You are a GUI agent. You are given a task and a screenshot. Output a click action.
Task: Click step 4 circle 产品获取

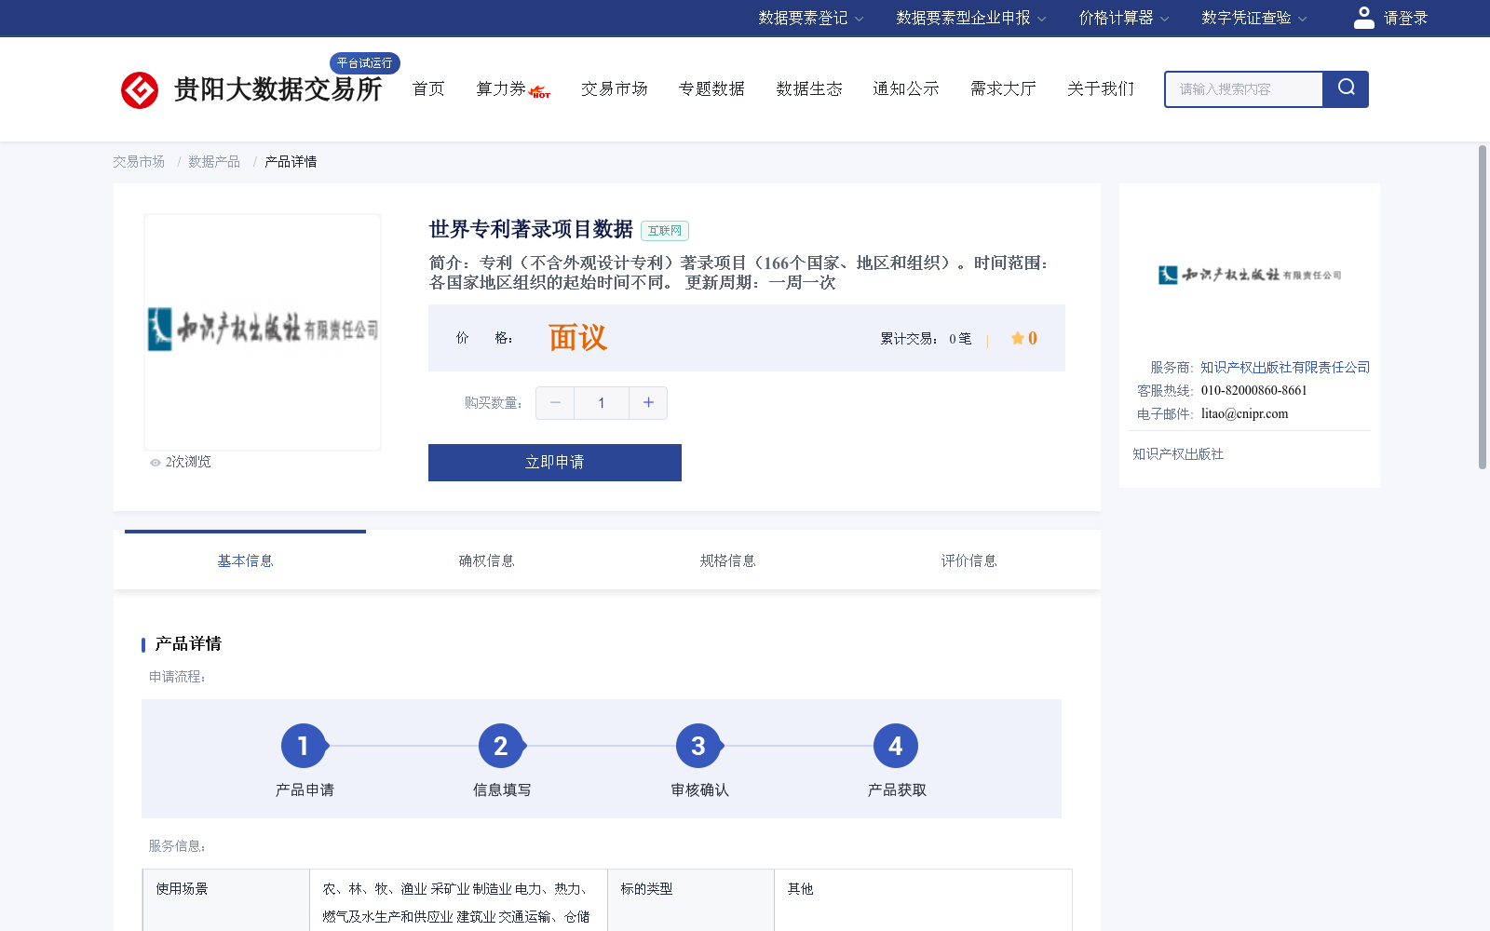coord(896,746)
